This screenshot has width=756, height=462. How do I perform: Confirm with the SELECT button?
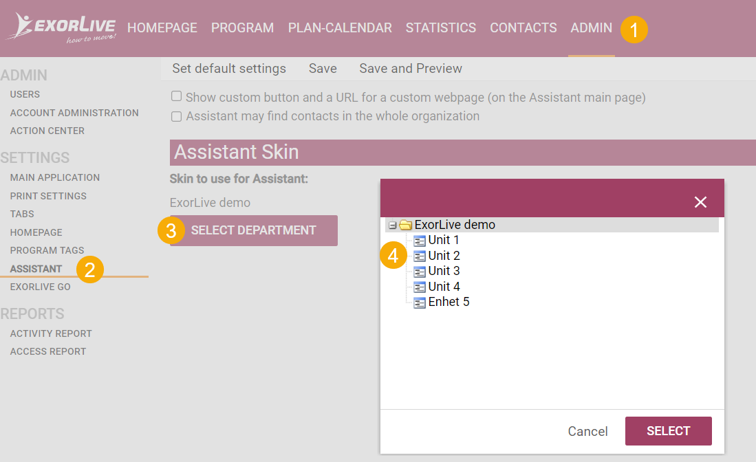point(668,430)
